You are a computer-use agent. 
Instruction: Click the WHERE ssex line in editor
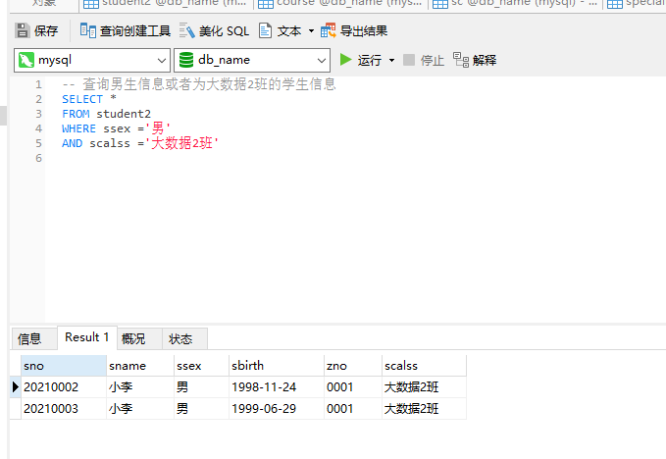tap(116, 128)
